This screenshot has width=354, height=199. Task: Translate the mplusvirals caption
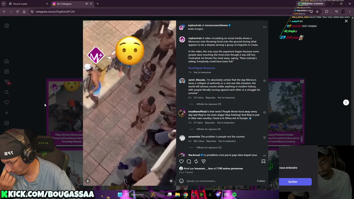tap(202, 72)
